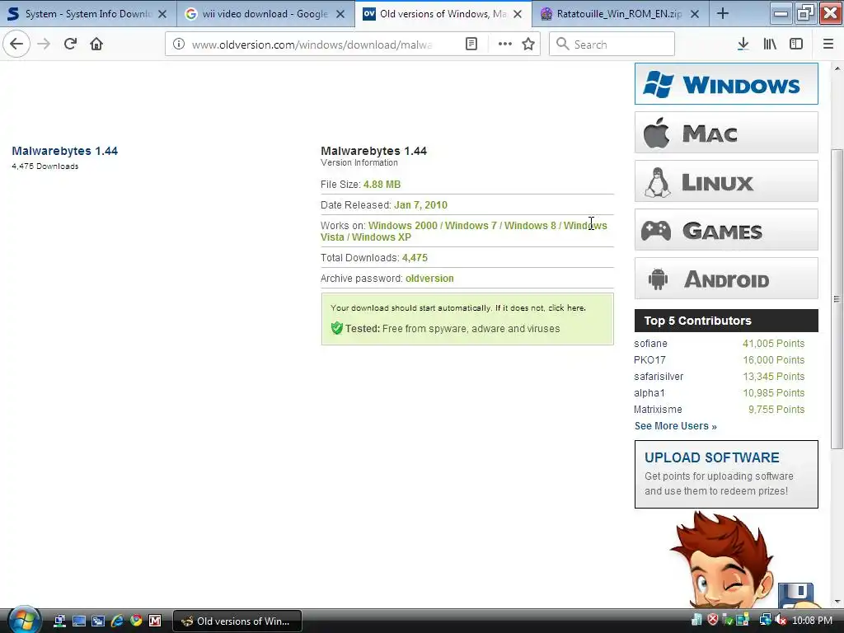Open the Firefox home page
844x633 pixels.
pyautogui.click(x=96, y=44)
